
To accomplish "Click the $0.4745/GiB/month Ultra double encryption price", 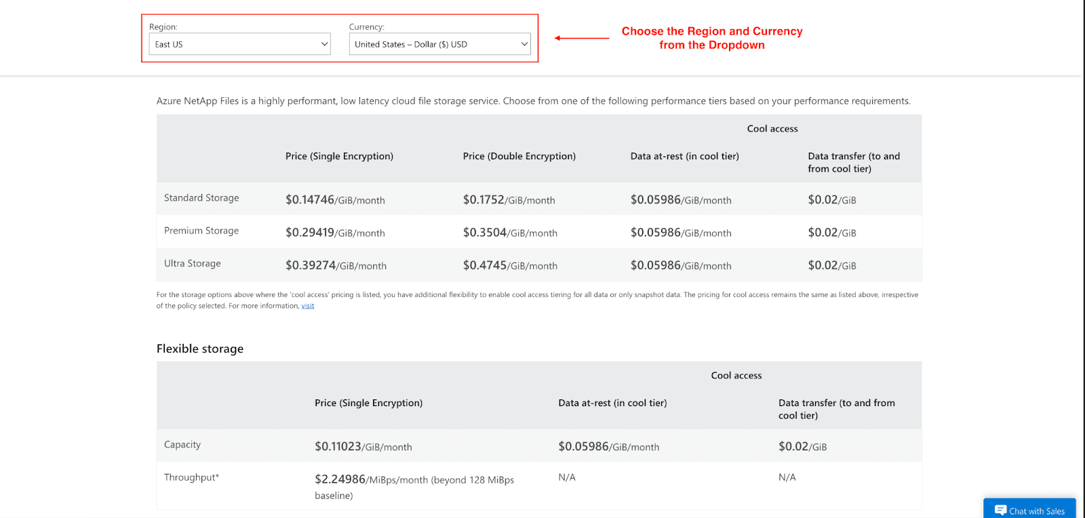I will pos(510,266).
